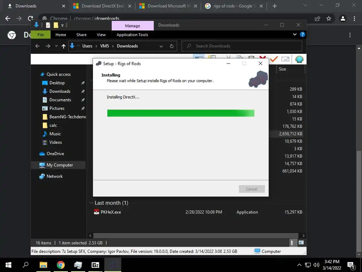The width and height of the screenshot is (362, 272).
Task: Expand chevron after VM5 in breadcrumb
Action: click(x=113, y=46)
